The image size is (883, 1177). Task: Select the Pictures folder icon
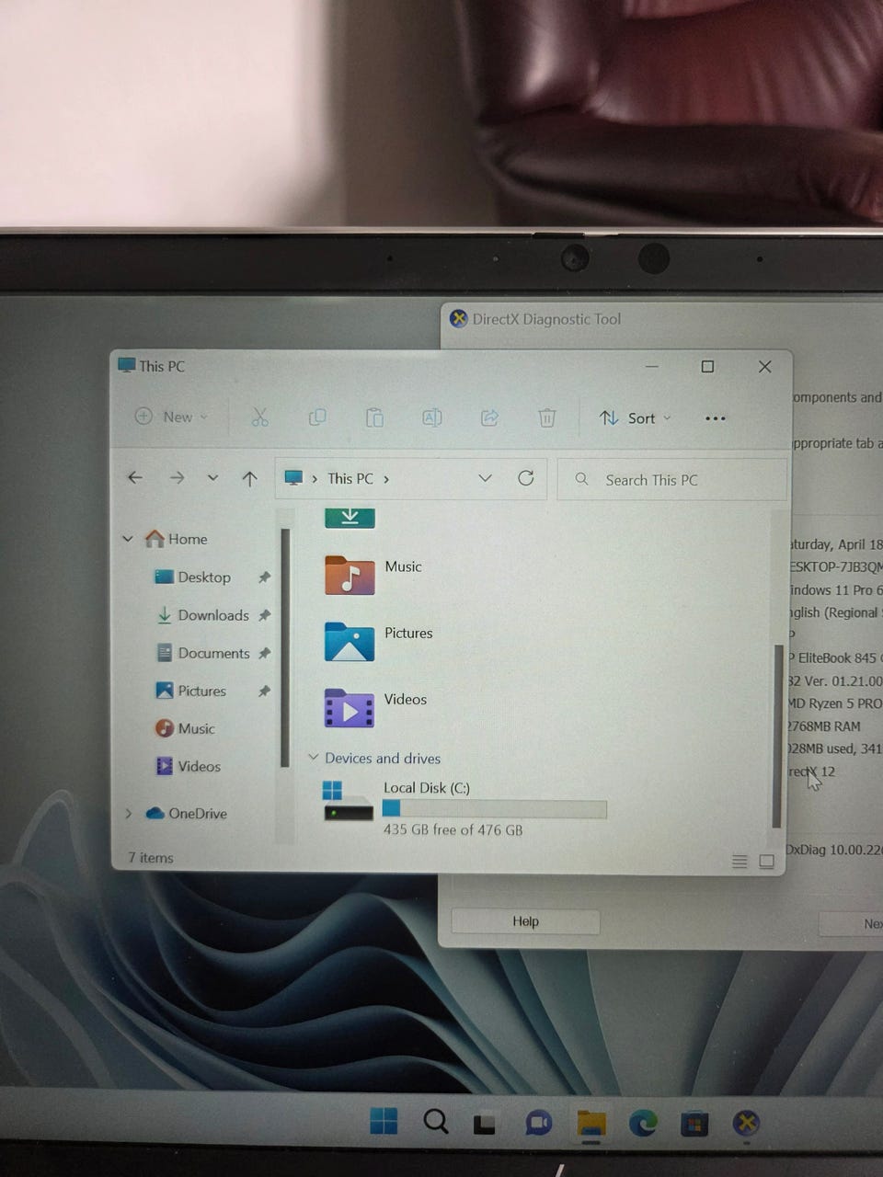[x=350, y=642]
